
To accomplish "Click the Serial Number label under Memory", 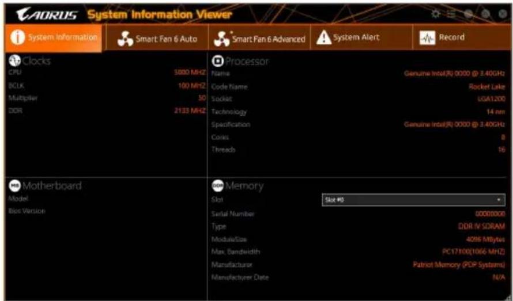I will [x=233, y=214].
